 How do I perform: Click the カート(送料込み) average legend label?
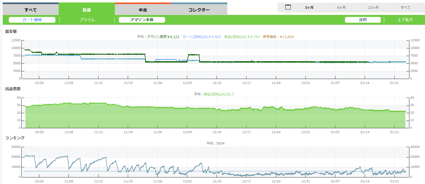tap(202, 37)
